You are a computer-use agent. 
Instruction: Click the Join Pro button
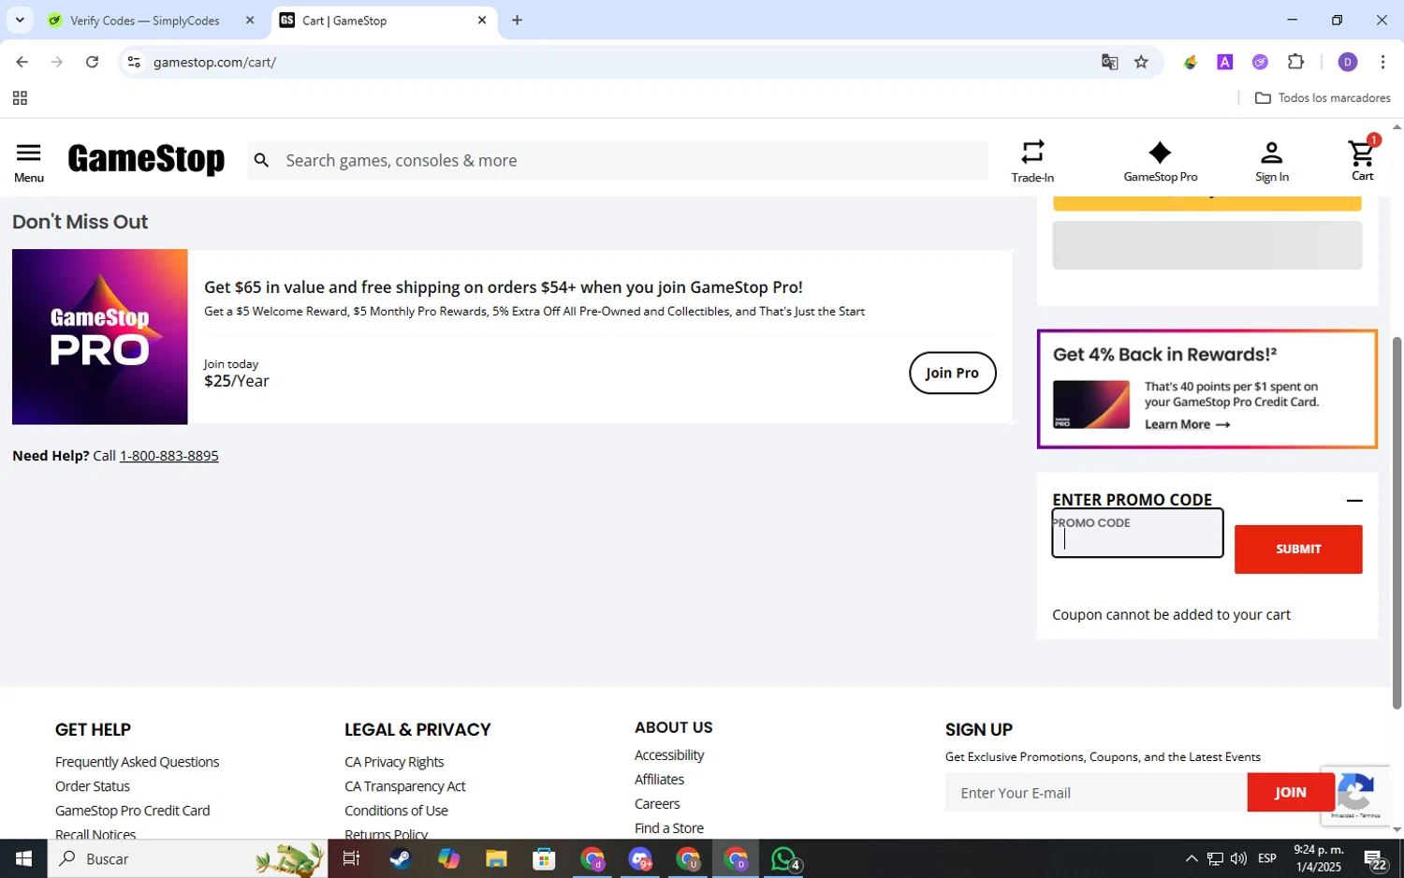952,373
